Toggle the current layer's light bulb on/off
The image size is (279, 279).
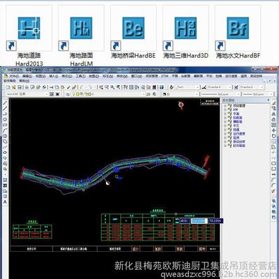[x=75, y=94]
